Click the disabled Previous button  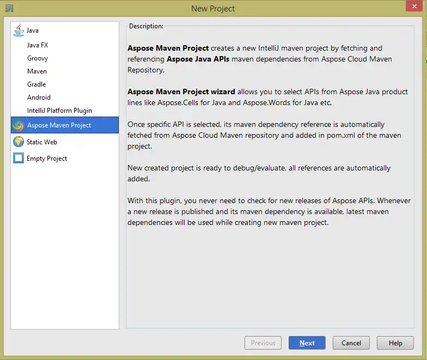(263, 343)
